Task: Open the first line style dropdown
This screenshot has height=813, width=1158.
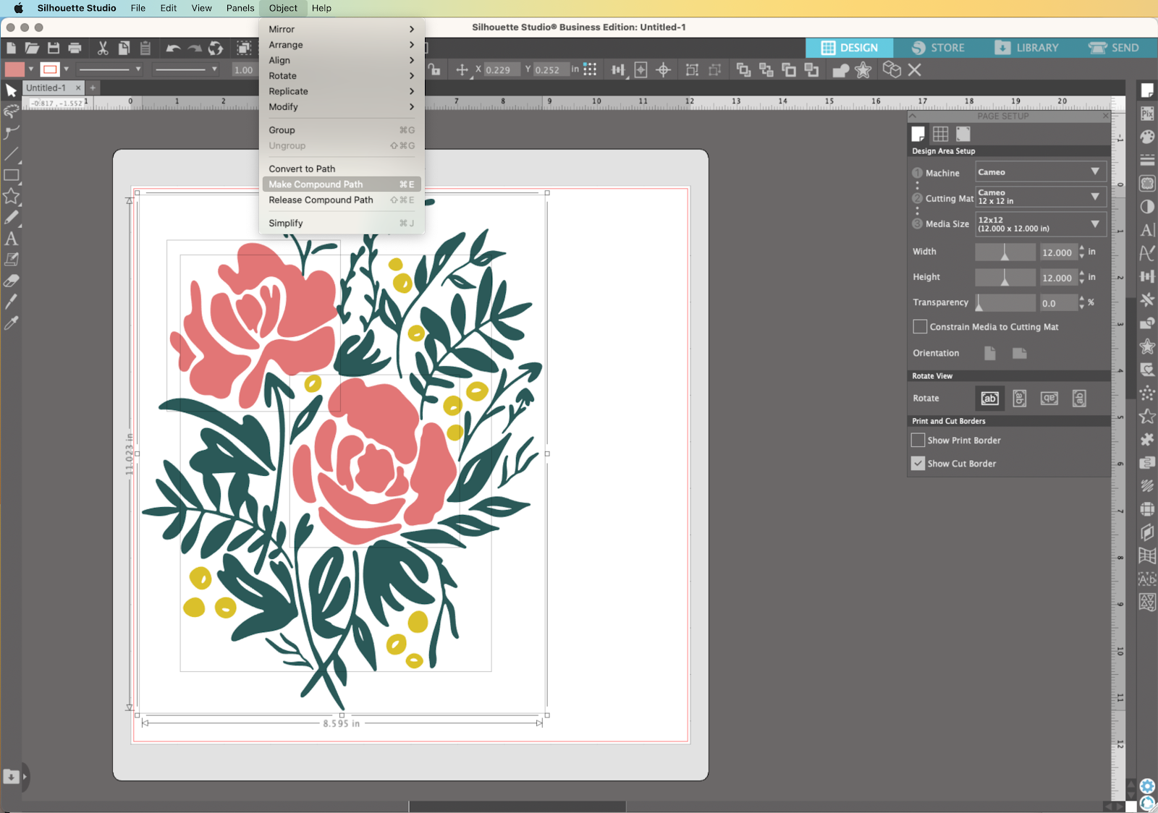Action: (109, 69)
